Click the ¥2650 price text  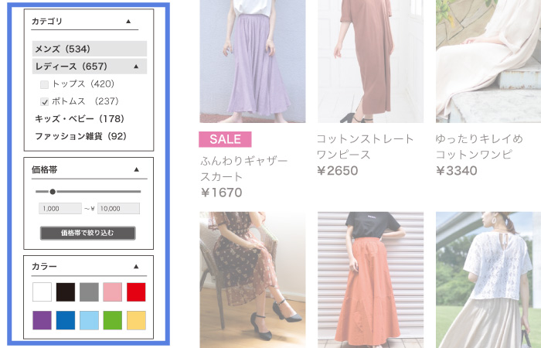tap(338, 171)
